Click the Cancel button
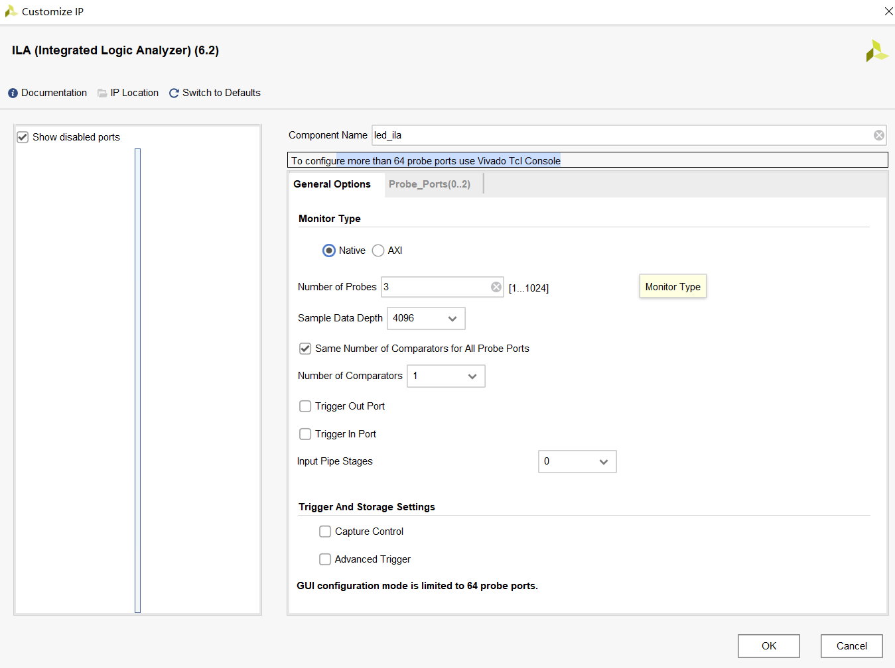The height and width of the screenshot is (668, 895). tap(852, 646)
